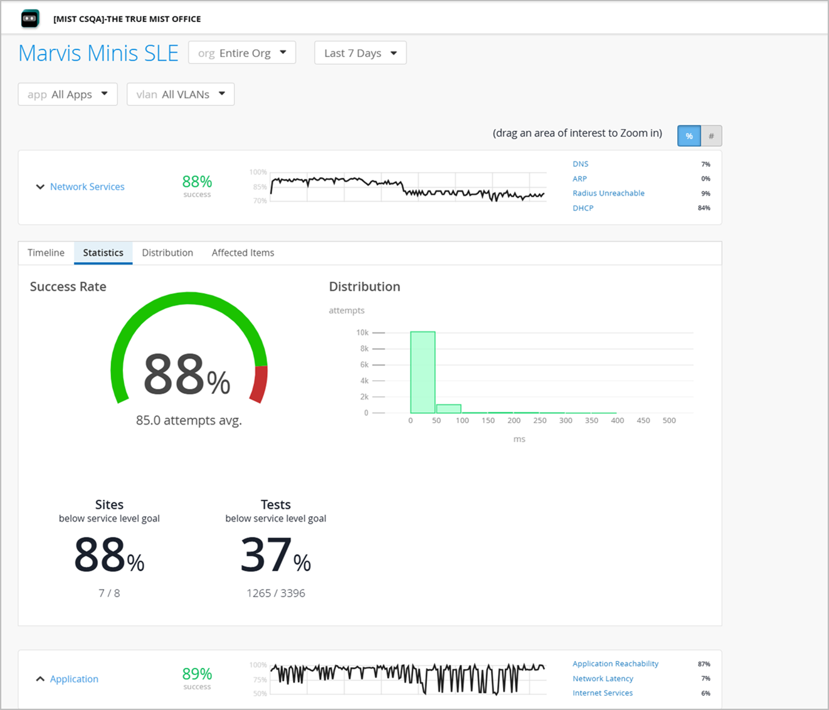The height and width of the screenshot is (710, 829).
Task: Switch display to count (#) mode
Action: click(711, 136)
